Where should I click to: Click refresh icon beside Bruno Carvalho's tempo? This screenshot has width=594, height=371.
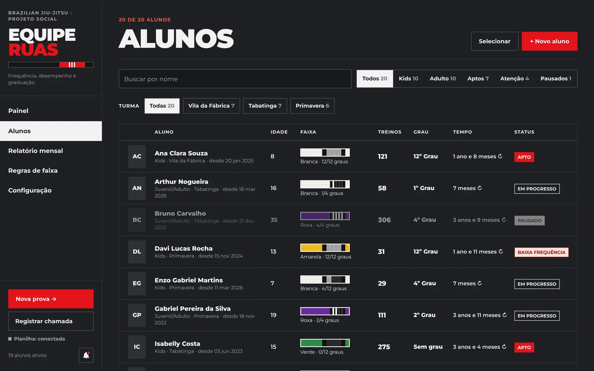click(x=504, y=220)
